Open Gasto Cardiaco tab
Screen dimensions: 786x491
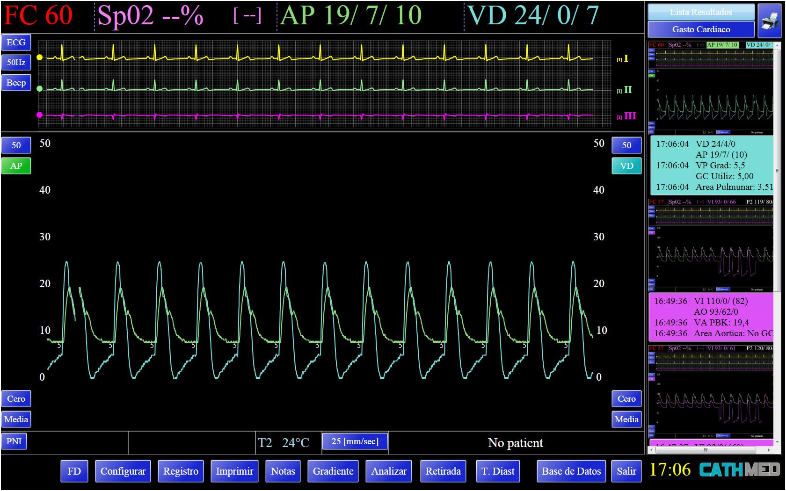tap(700, 29)
